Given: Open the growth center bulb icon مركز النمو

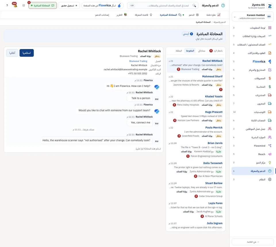Looking at the screenshot, I should [x=270, y=162].
